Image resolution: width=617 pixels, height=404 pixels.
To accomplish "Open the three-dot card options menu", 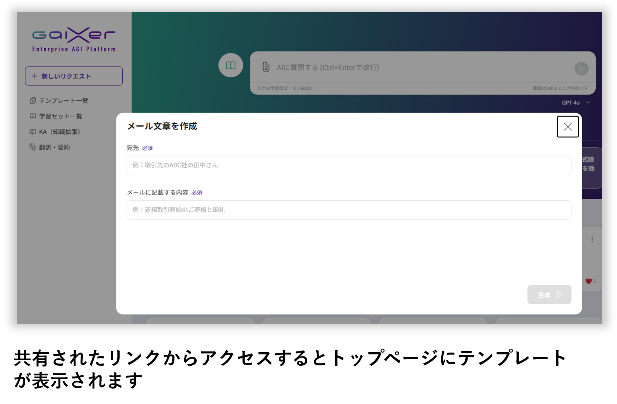I will tap(592, 239).
